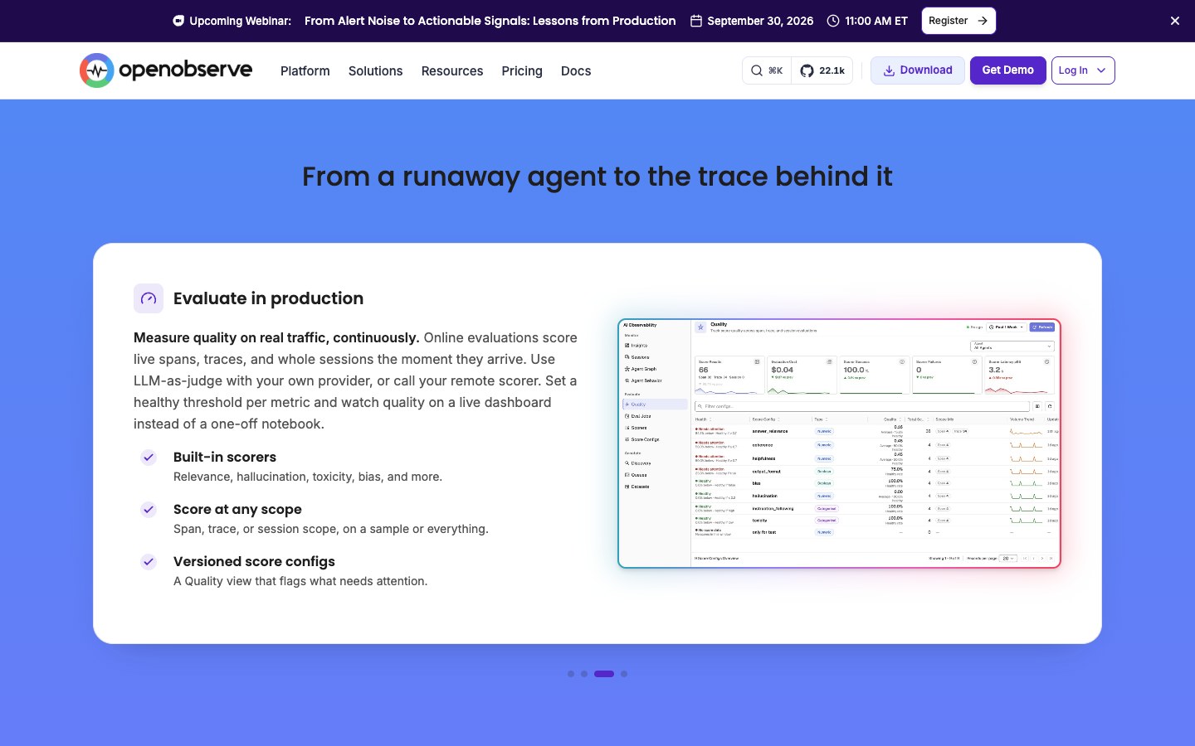Click the checkmark beside Built-in scorers
This screenshot has height=746, width=1195.
[149, 457]
